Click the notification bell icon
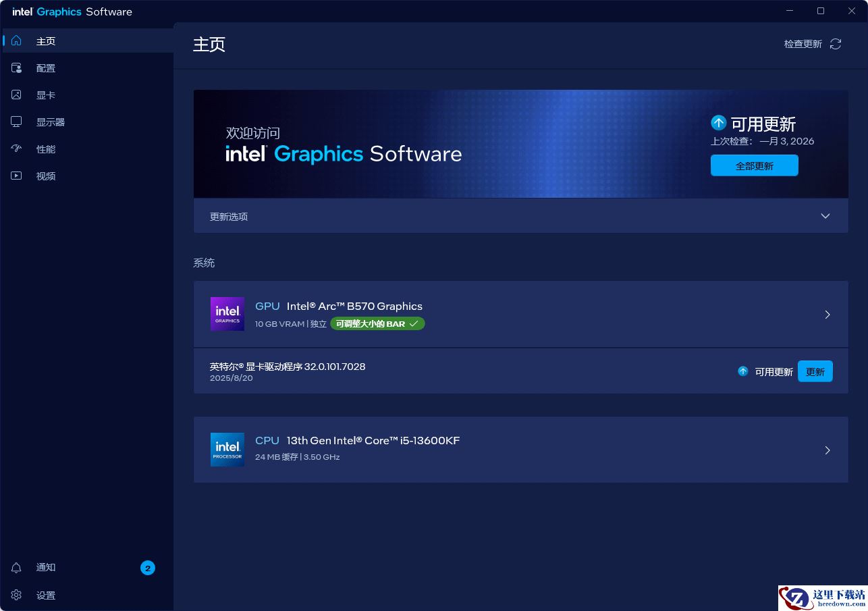The image size is (868, 611). [x=16, y=568]
